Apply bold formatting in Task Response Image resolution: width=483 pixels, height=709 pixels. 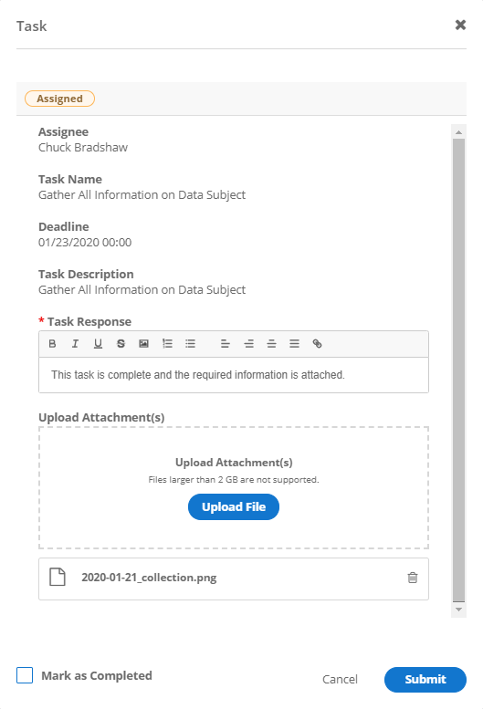52,344
